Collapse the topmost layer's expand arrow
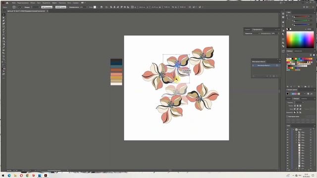Screen dimensions: 317x178 tap(294, 130)
